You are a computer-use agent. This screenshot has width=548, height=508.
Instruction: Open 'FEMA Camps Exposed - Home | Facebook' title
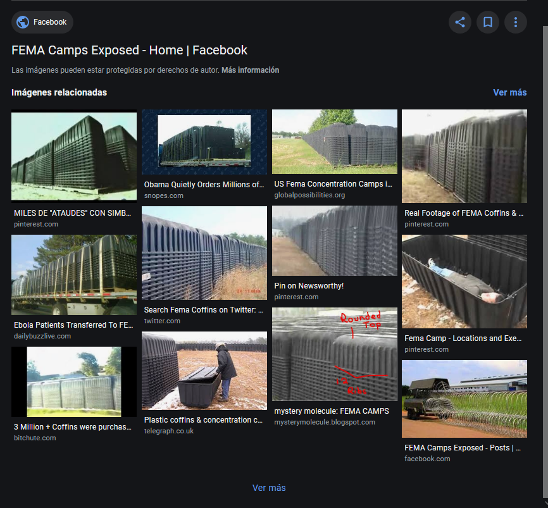pos(129,51)
